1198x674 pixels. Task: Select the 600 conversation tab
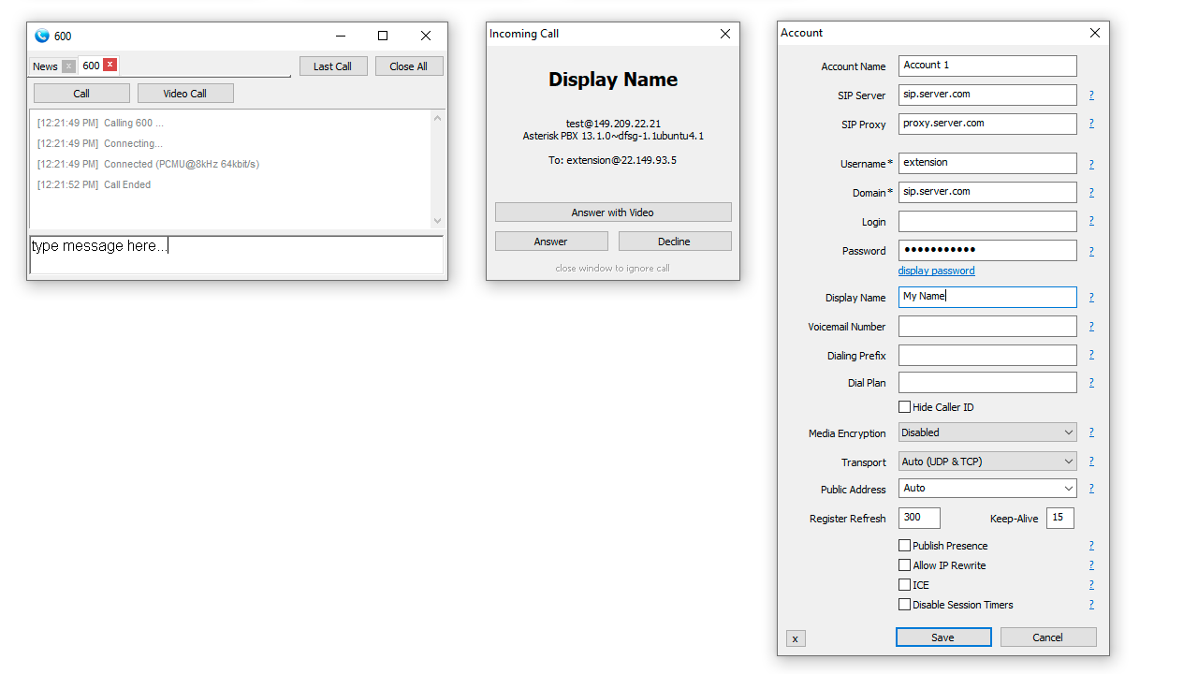coord(91,66)
